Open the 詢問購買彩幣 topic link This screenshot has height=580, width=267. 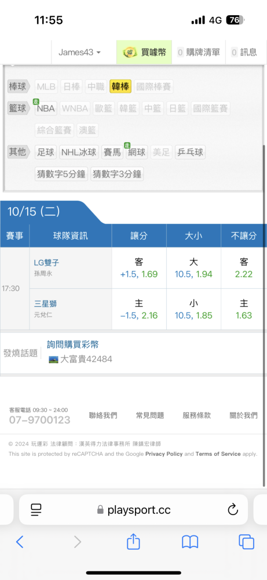(73, 345)
